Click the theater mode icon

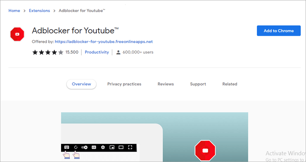121,148
